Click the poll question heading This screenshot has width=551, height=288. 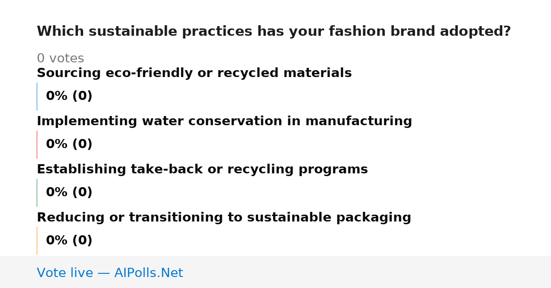pos(274,32)
